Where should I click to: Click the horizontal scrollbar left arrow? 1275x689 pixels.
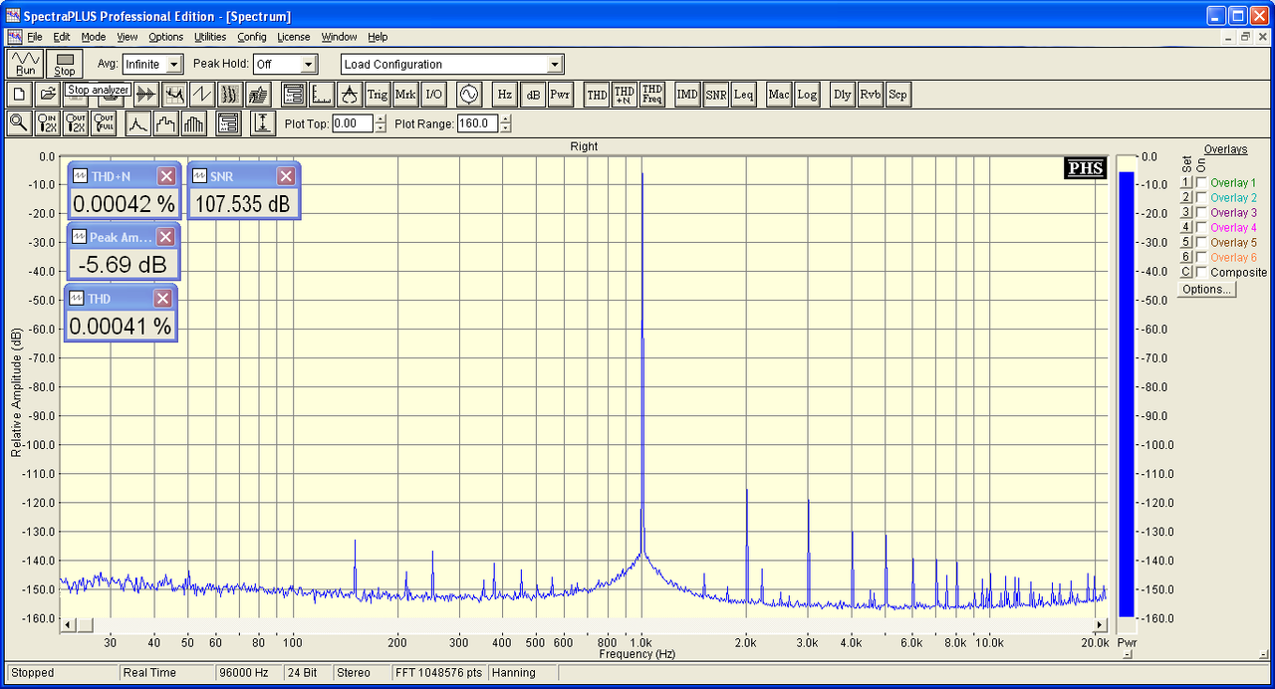pos(69,624)
